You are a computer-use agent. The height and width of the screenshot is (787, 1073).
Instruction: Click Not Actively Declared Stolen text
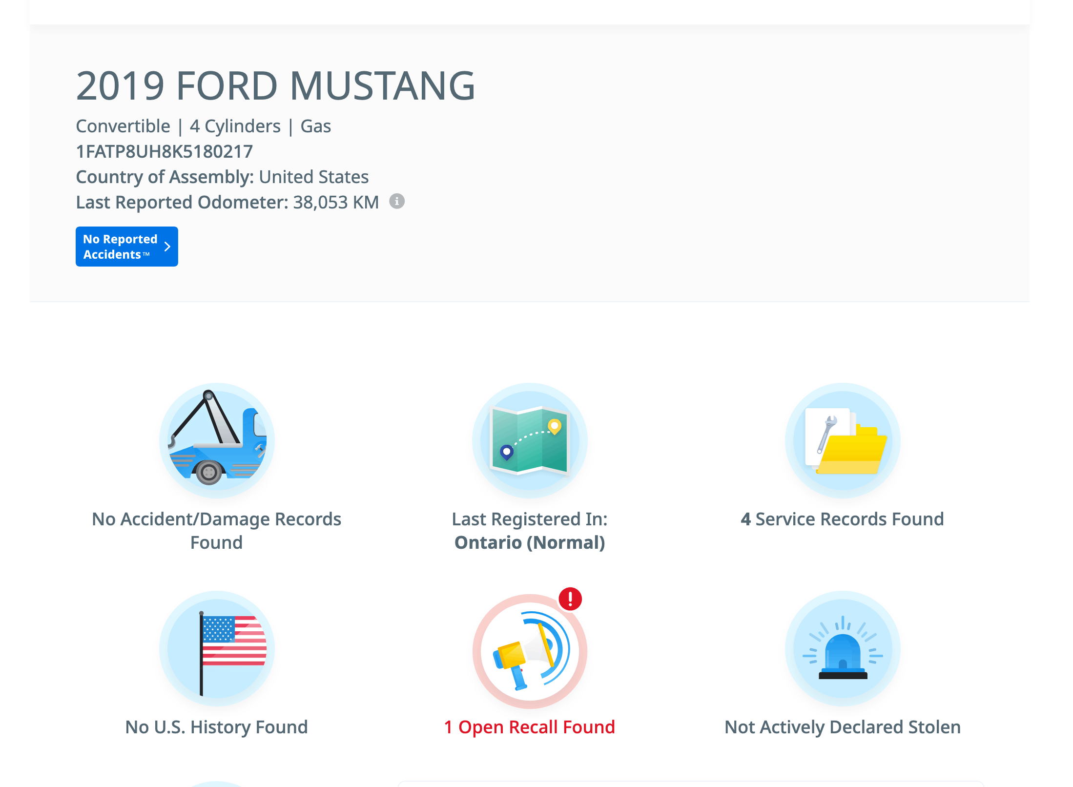tap(843, 727)
